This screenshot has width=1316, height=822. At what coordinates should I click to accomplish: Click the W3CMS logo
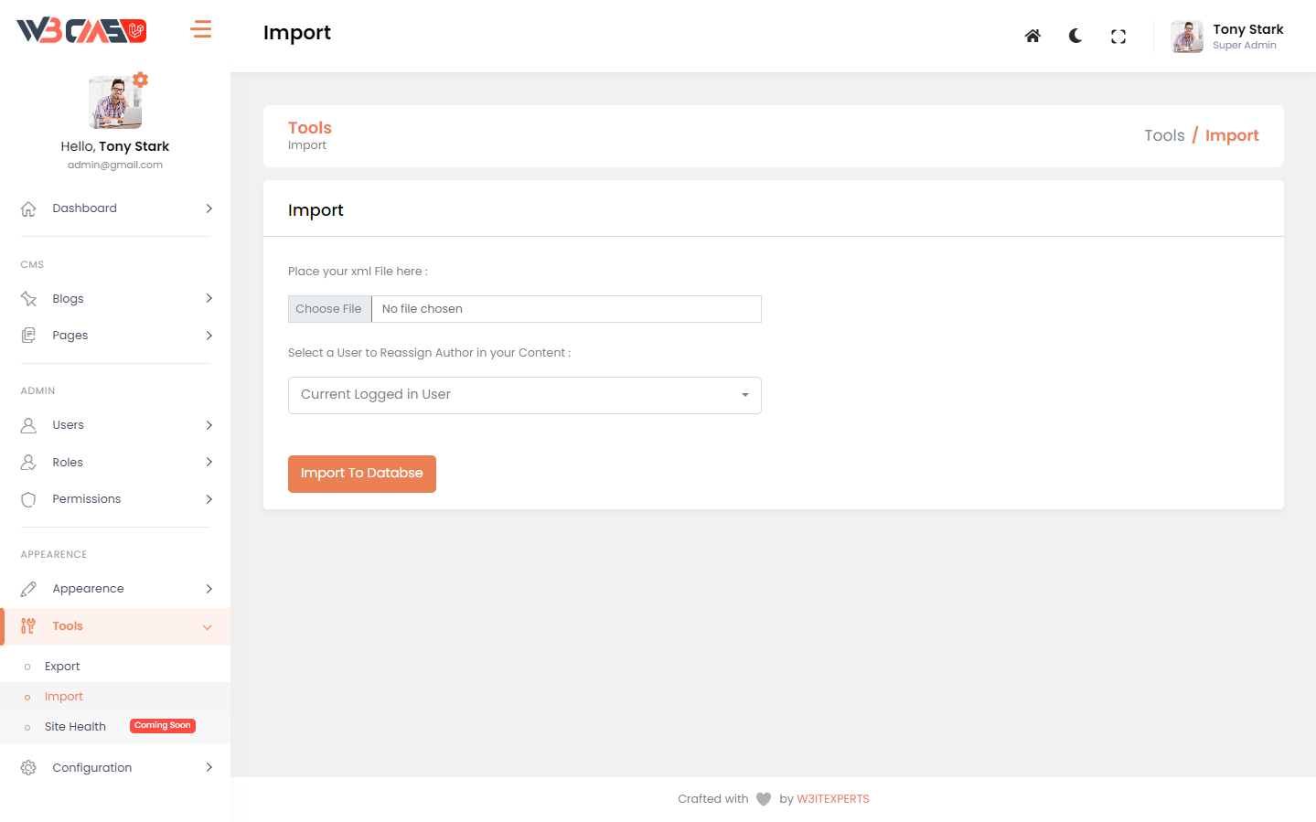coord(81,31)
